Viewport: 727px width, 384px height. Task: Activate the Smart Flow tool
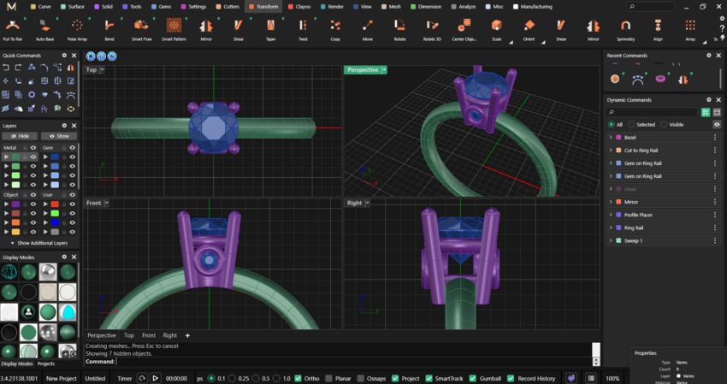point(141,27)
